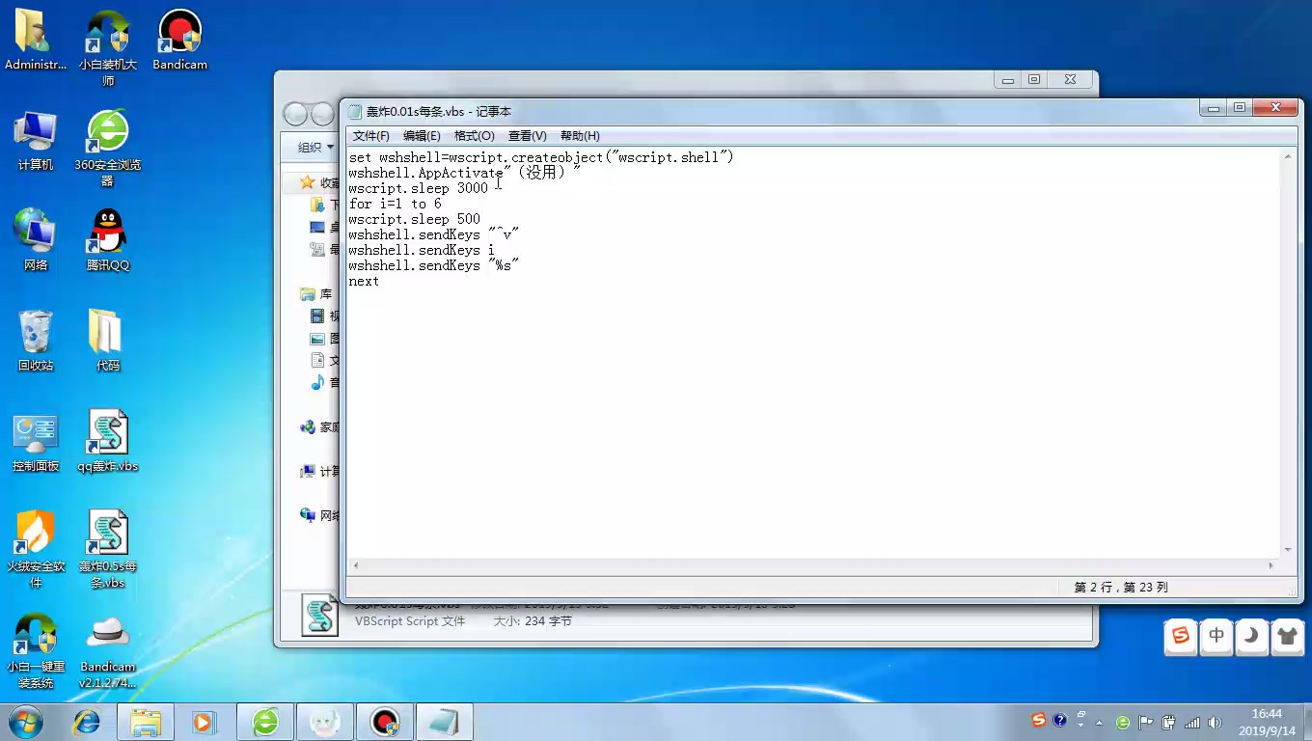Place cursor in line 'for i=1 to 6'

pos(395,204)
